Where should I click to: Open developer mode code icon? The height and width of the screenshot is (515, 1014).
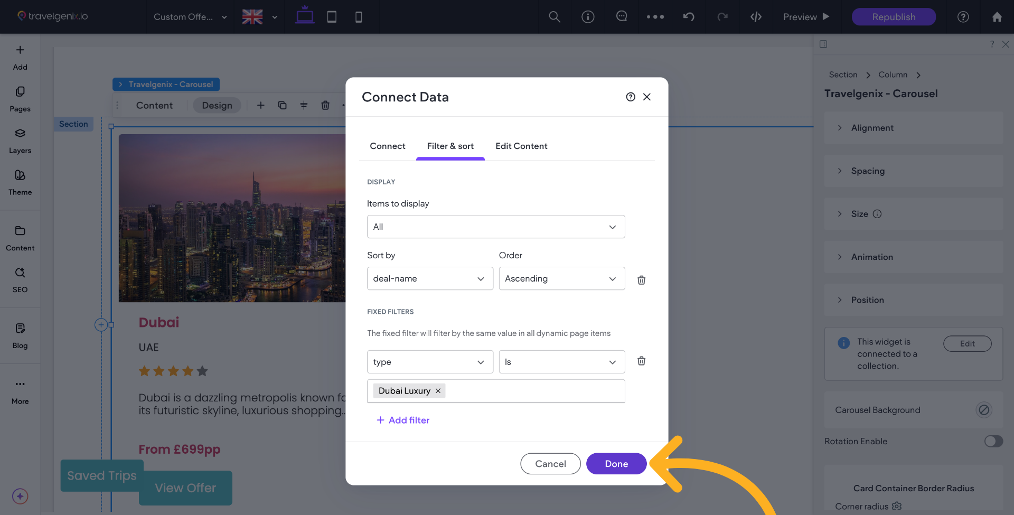tap(756, 17)
